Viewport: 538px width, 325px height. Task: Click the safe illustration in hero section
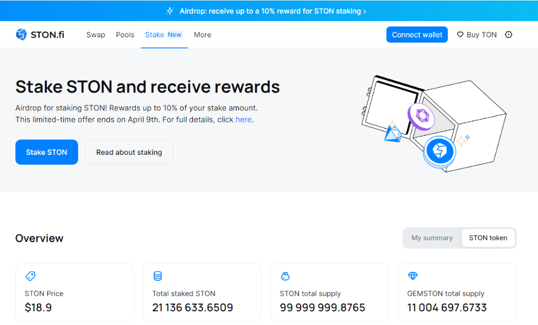(x=434, y=124)
